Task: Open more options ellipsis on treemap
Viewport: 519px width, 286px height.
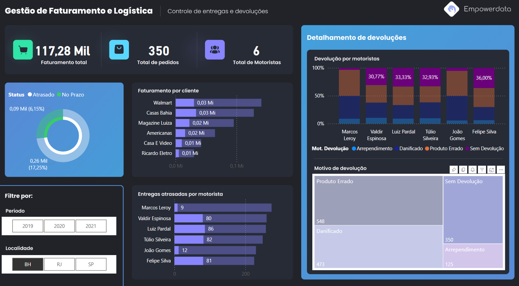Action: click(501, 170)
